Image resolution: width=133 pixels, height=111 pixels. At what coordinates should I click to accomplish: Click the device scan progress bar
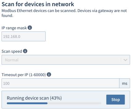[x=54, y=103]
